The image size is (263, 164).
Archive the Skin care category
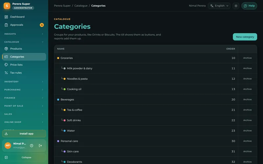[248, 151]
